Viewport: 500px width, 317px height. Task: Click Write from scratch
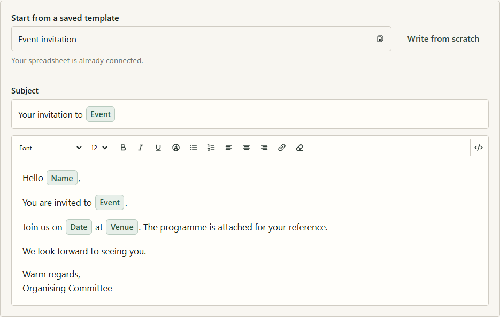(x=443, y=39)
